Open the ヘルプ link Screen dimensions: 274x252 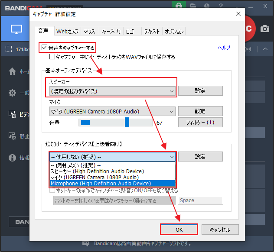[x=224, y=48]
